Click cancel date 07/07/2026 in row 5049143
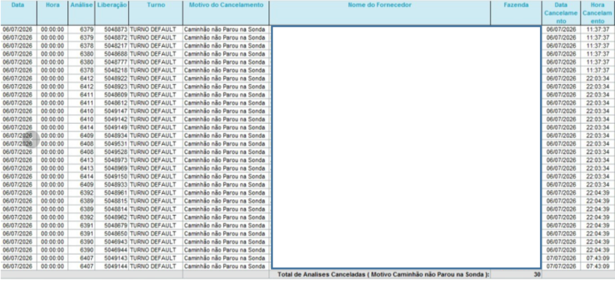Image resolution: width=615 pixels, height=282 pixels. pyautogui.click(x=561, y=258)
